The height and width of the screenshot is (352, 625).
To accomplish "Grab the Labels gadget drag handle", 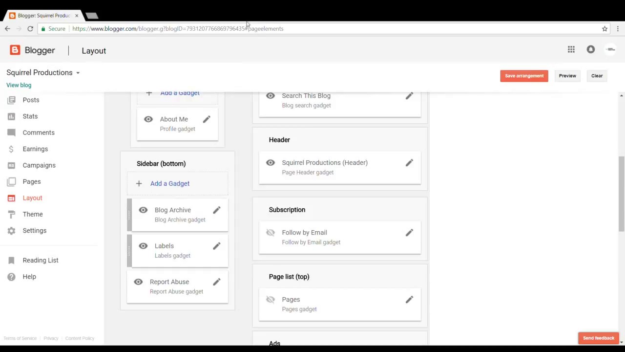I will click(x=129, y=251).
